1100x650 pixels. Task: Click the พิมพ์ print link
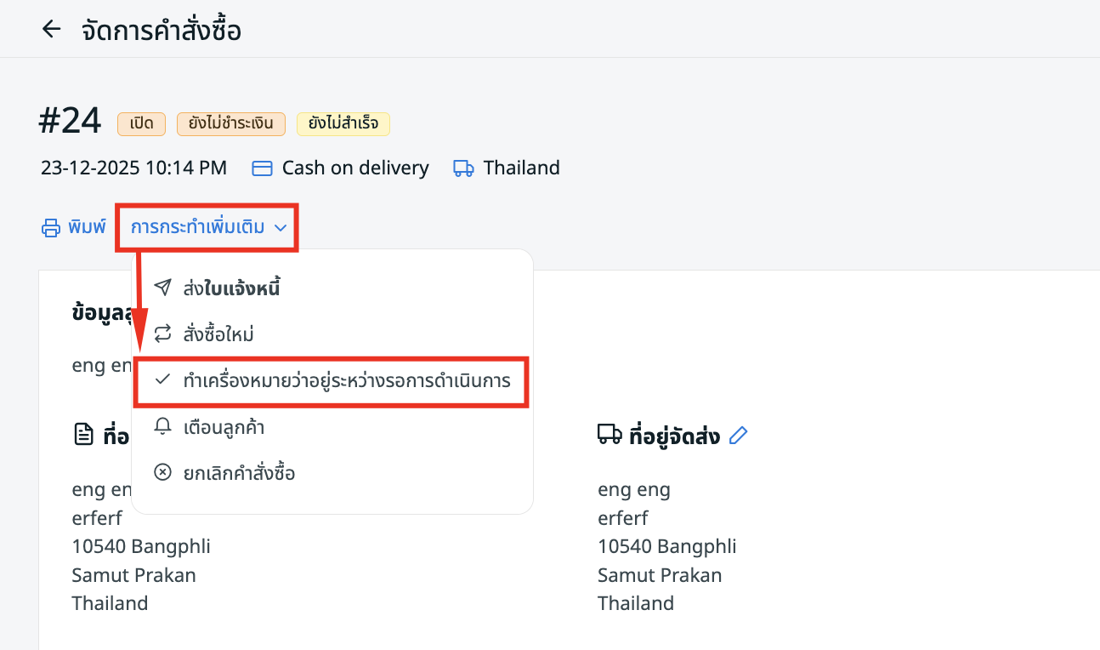pyautogui.click(x=87, y=227)
